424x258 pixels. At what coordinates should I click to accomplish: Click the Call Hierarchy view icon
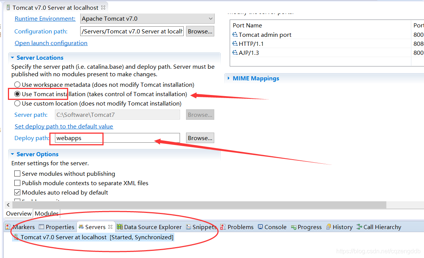pos(359,227)
